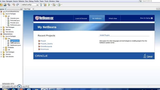Click the Install Plugins link
The width and height of the screenshot is (160, 90).
click(x=104, y=35)
